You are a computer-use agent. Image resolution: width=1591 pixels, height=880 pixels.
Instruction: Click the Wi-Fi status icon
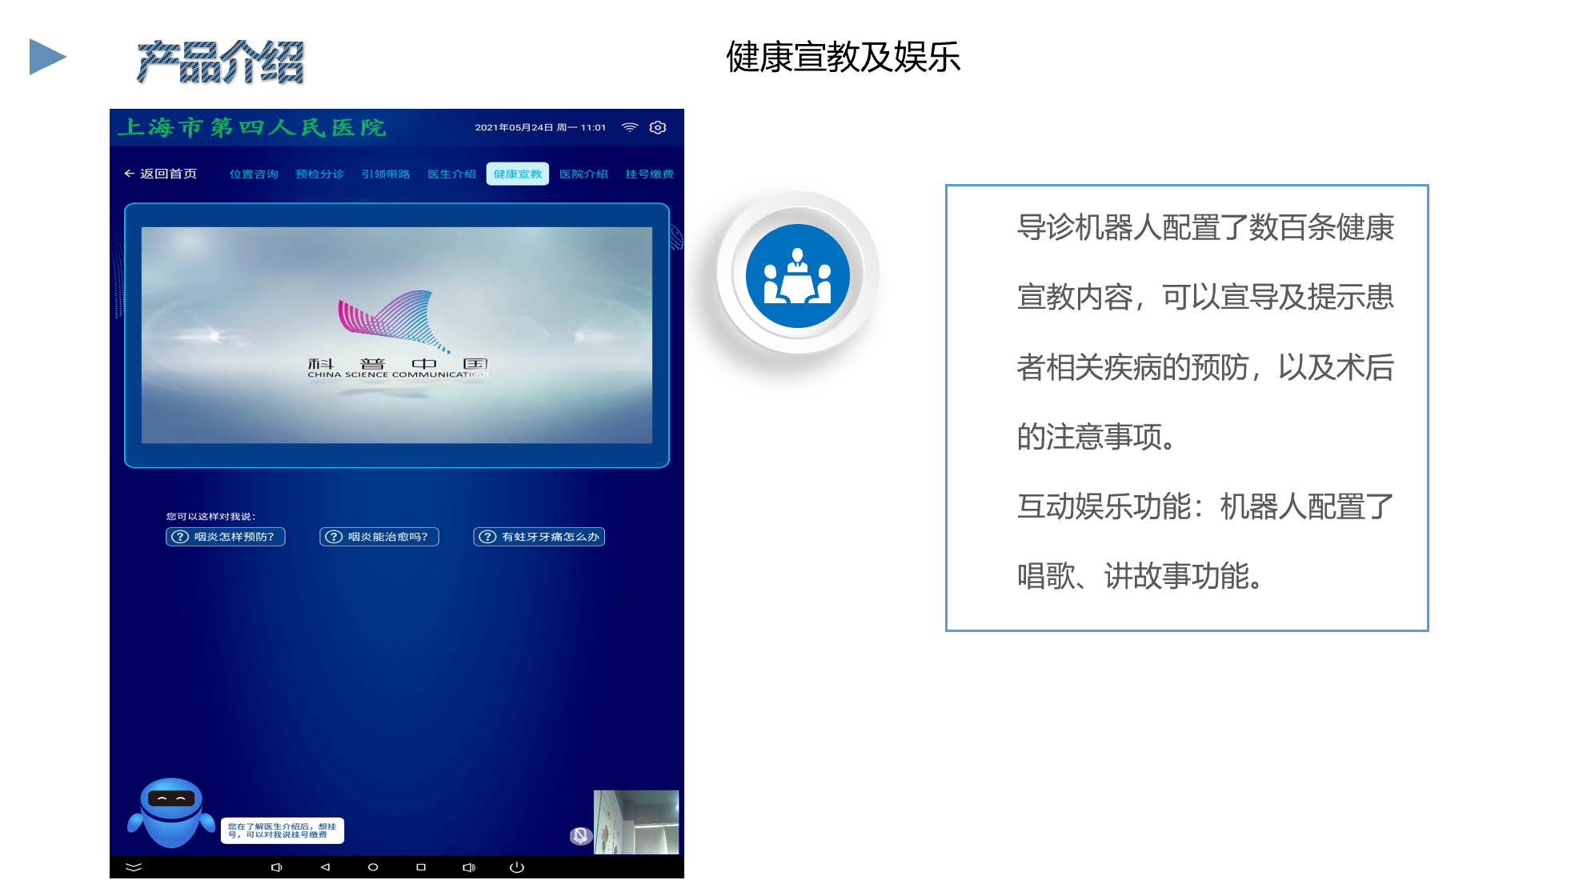(630, 127)
